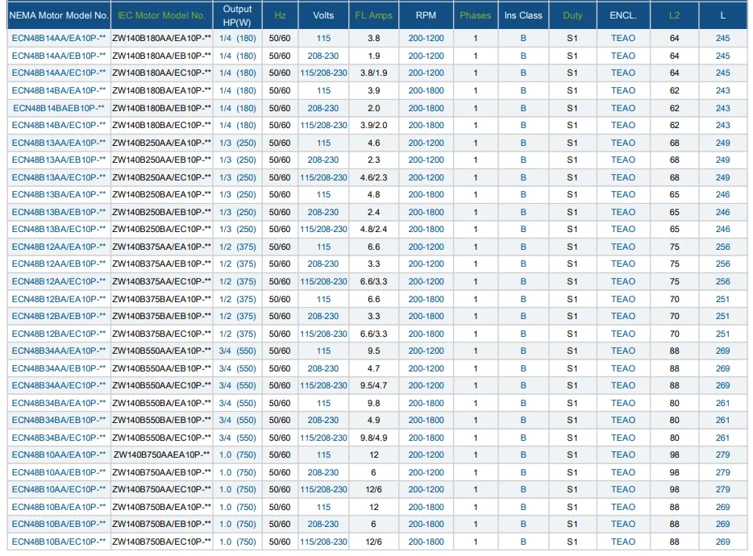
Task: Select the Ins Class column header
Action: click(x=523, y=15)
